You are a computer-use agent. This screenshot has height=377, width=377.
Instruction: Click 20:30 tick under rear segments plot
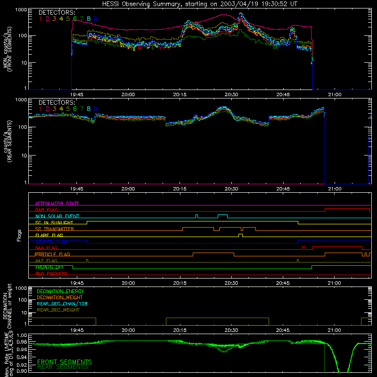tap(231, 189)
